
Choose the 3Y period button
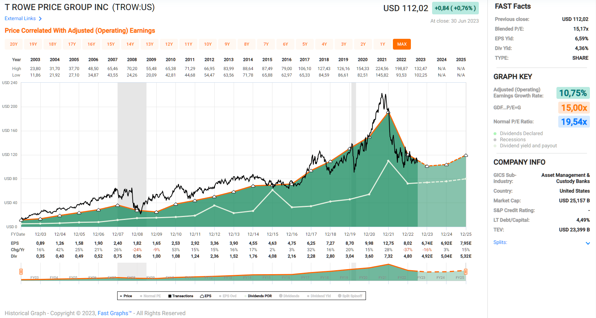click(x=344, y=44)
